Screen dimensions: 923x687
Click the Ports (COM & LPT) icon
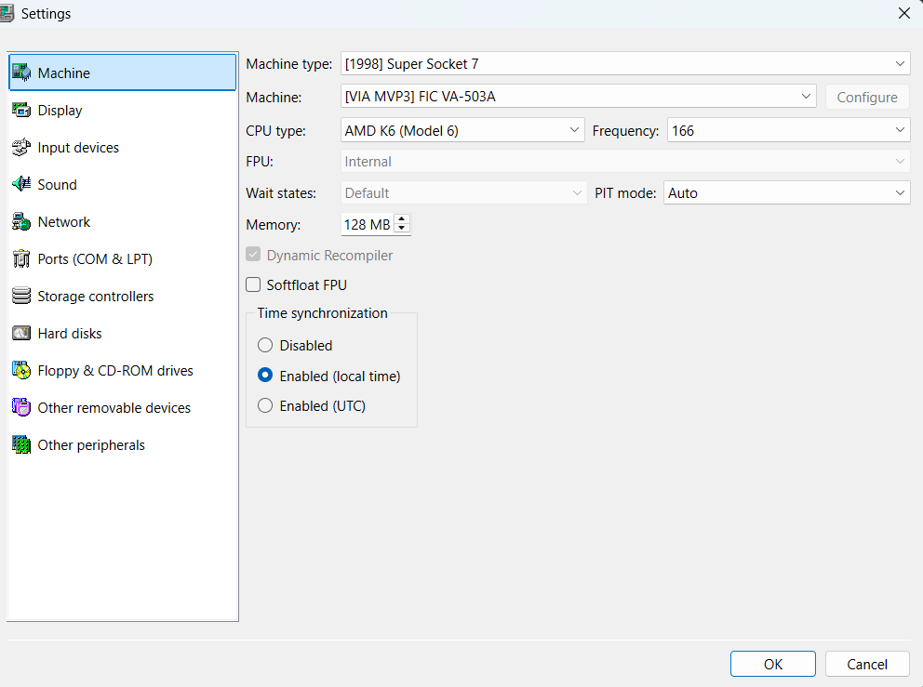[21, 259]
